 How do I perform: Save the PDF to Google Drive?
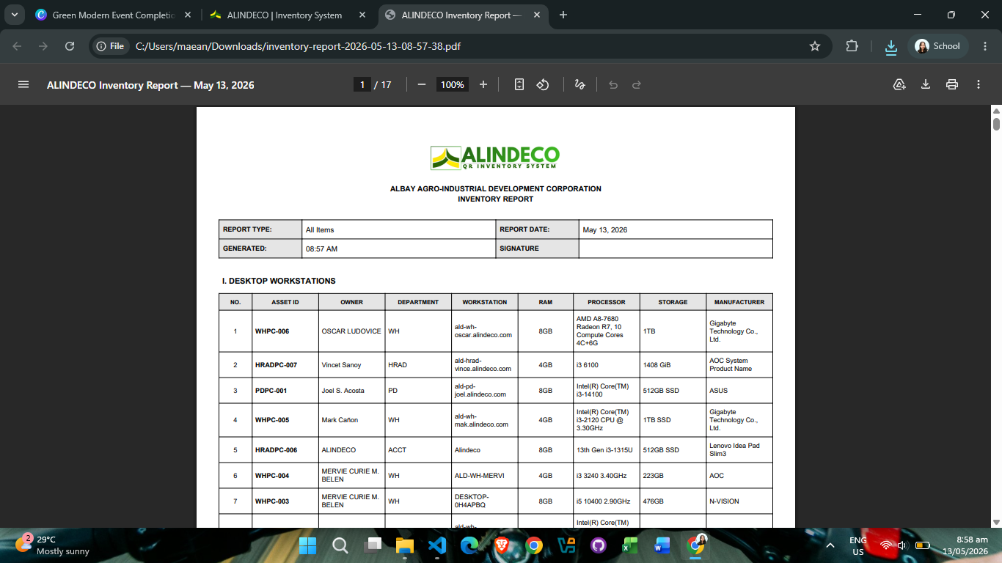pos(899,85)
